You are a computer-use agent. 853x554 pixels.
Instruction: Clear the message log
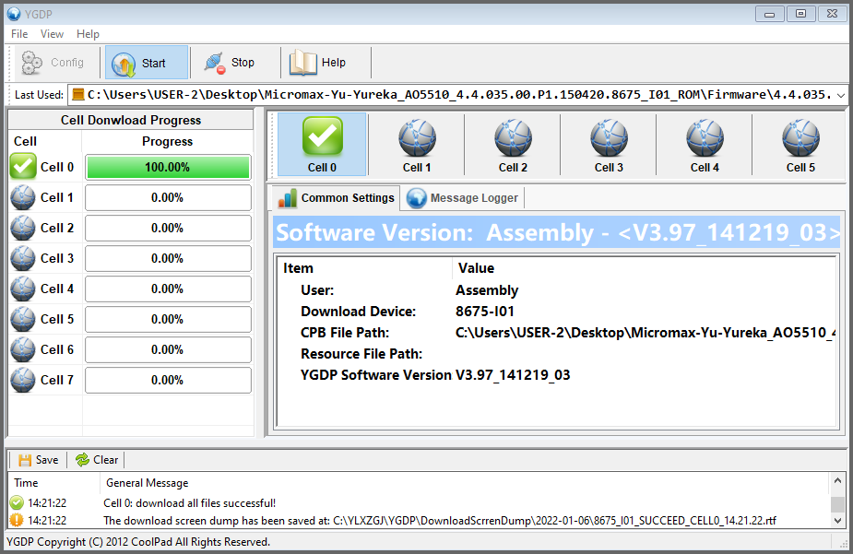tap(97, 460)
